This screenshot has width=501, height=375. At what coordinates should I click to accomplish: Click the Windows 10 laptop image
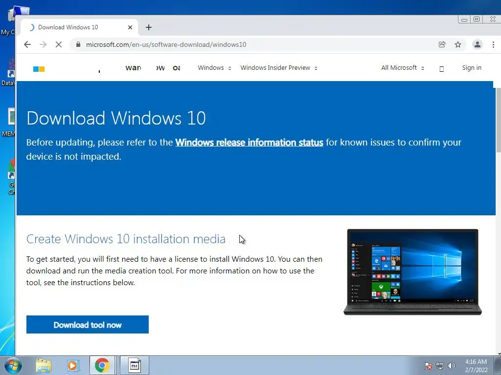pyautogui.click(x=412, y=272)
